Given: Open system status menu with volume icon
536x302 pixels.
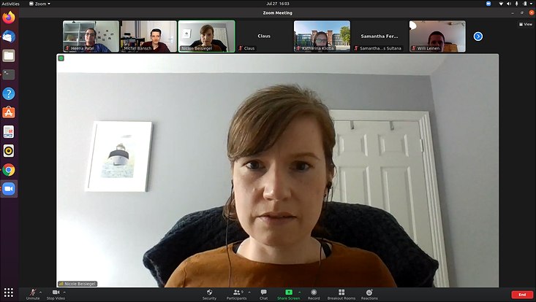Looking at the screenshot, I should point(509,4).
